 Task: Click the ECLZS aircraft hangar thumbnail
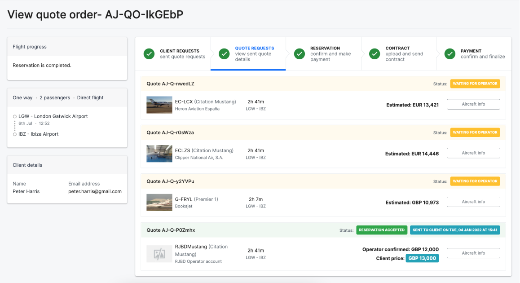tap(159, 154)
